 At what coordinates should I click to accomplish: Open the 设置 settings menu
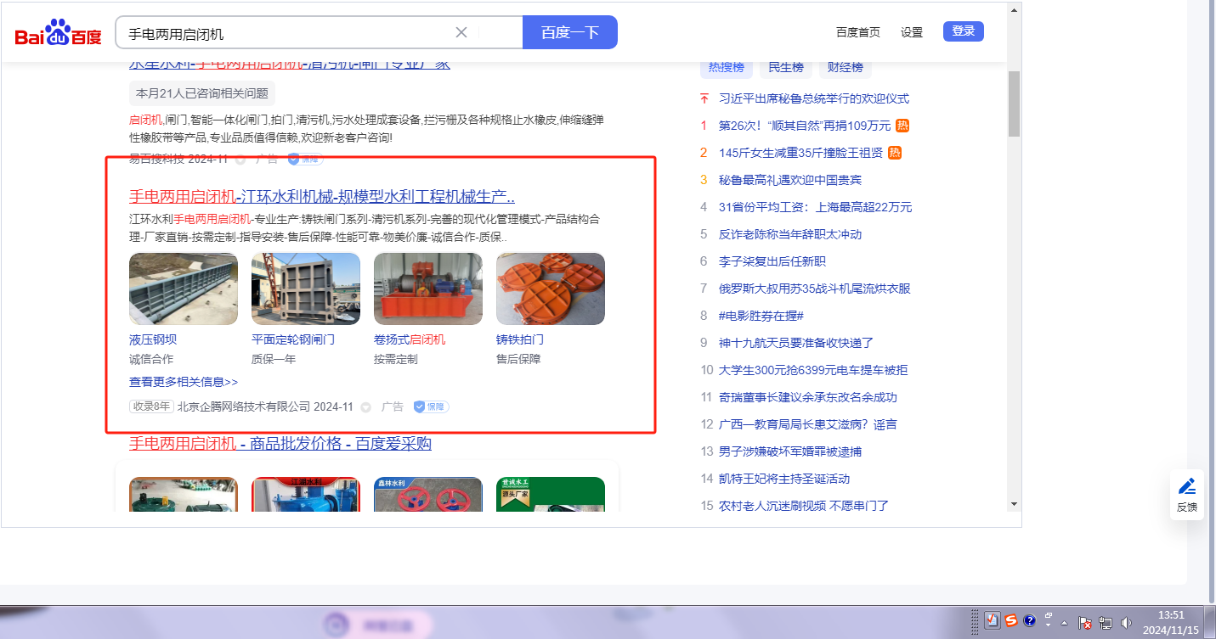pyautogui.click(x=912, y=32)
